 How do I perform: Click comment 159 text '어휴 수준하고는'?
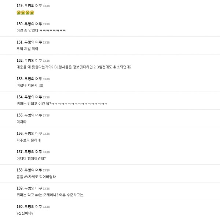click(71, 195)
